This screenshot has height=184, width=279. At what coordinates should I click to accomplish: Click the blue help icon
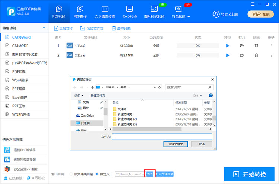(x=211, y=95)
